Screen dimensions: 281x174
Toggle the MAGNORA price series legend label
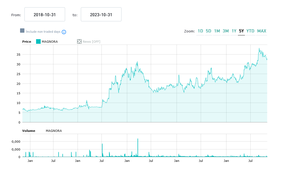(x=50, y=42)
